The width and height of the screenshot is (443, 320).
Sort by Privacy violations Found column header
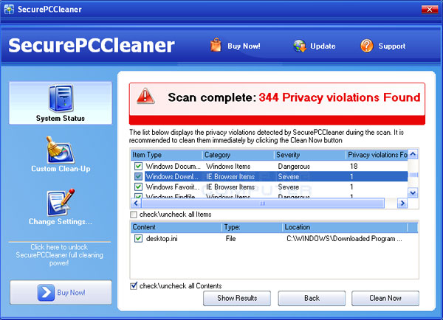coord(377,155)
